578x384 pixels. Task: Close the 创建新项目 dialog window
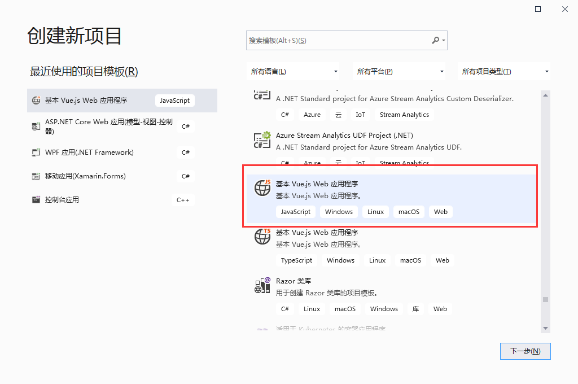pos(564,9)
